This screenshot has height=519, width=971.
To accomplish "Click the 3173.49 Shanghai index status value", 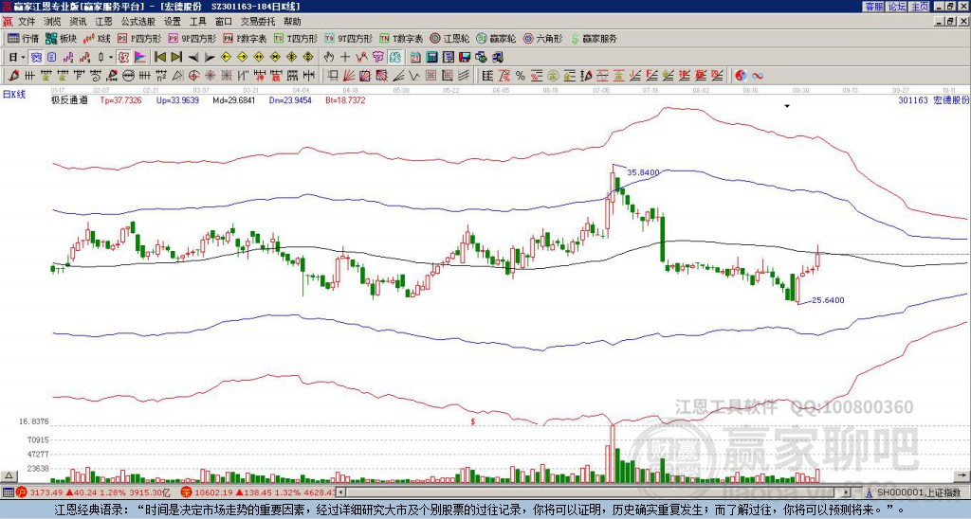I will [x=47, y=492].
